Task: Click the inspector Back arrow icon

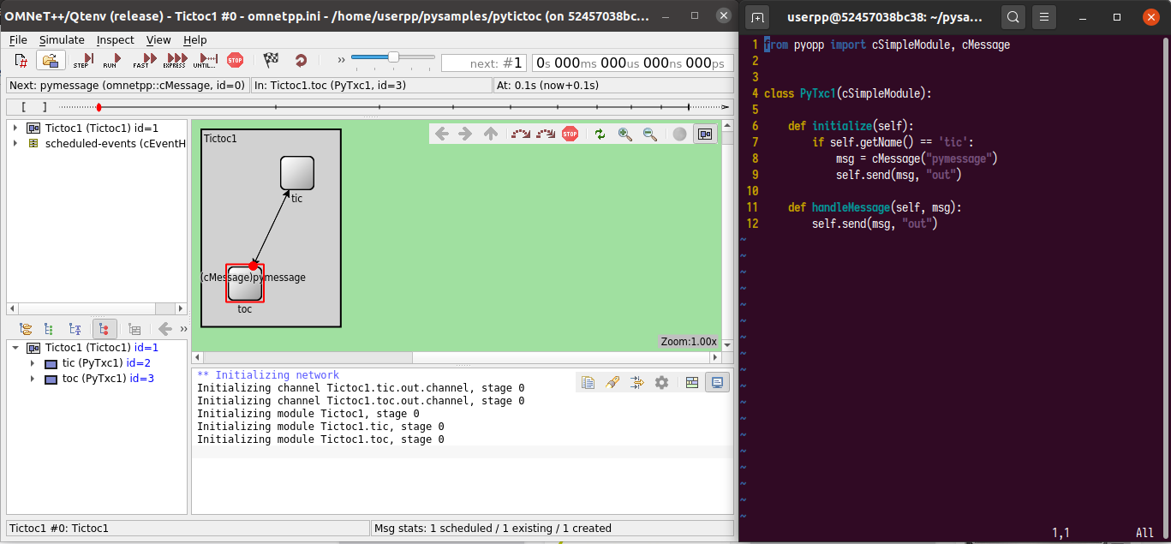Action: coord(164,329)
